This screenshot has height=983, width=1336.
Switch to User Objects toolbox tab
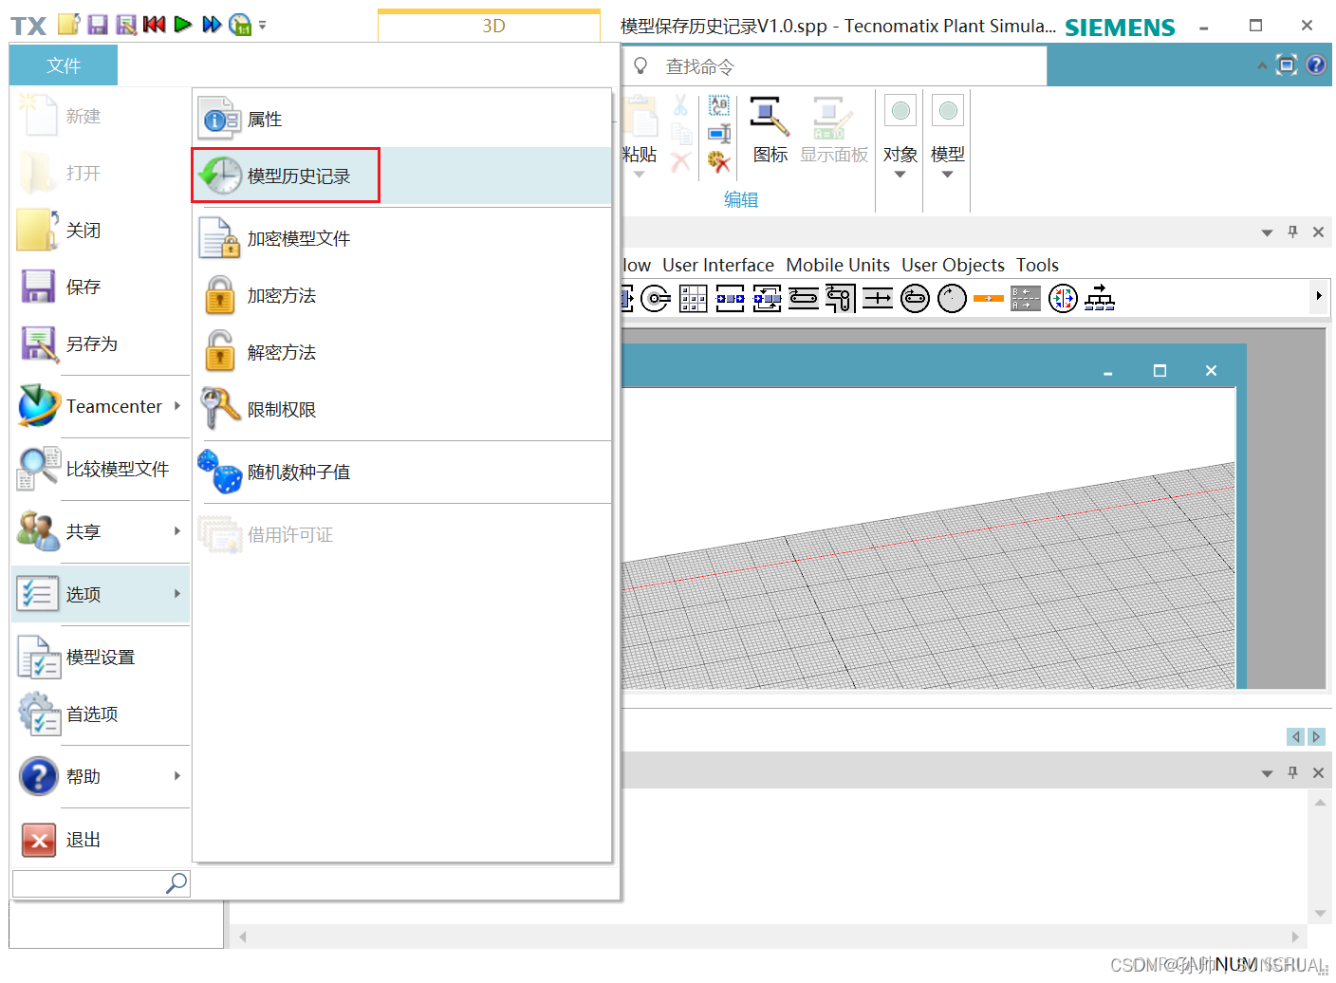point(953,265)
